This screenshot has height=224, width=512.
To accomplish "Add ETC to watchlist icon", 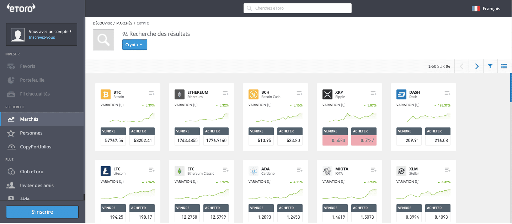I will (225, 170).
